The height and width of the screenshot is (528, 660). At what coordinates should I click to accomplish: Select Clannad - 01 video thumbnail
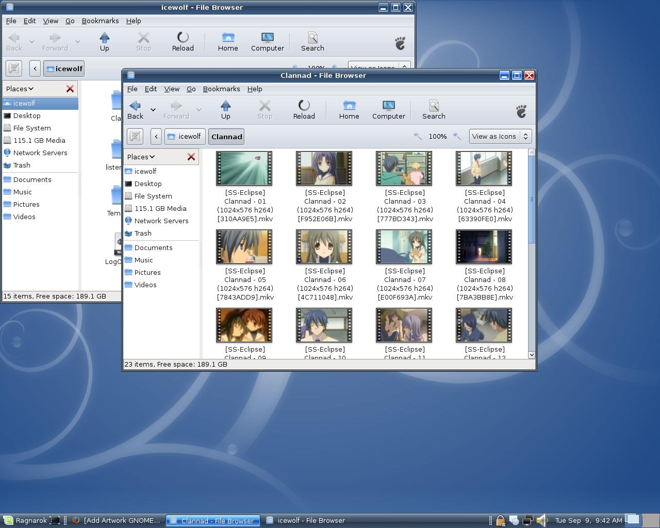tap(244, 168)
